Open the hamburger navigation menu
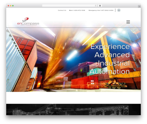 point(128,22)
